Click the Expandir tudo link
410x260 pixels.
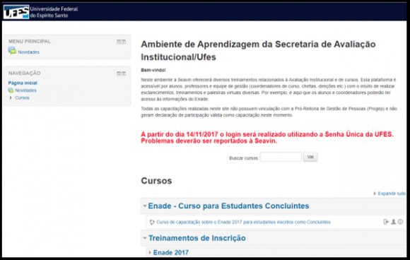click(x=392, y=194)
